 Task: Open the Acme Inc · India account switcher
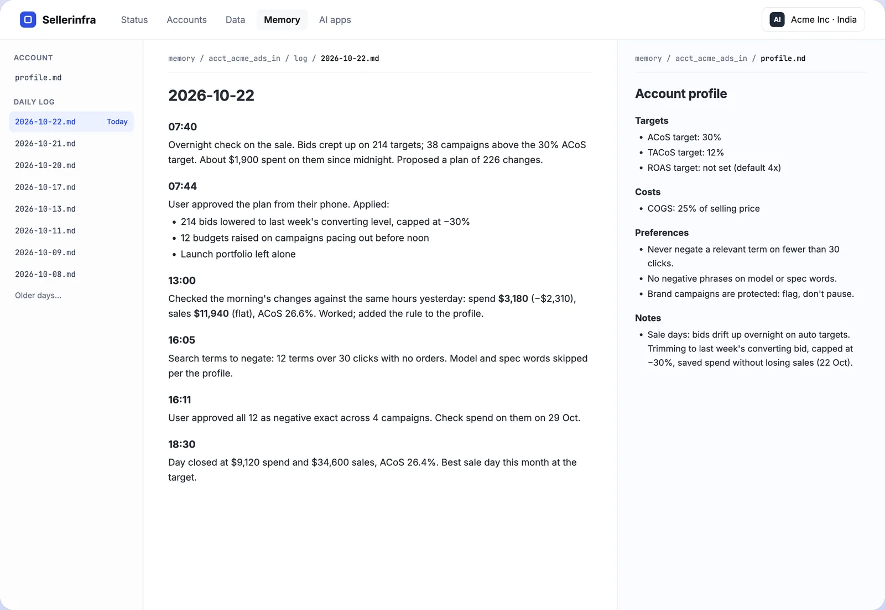[813, 20]
